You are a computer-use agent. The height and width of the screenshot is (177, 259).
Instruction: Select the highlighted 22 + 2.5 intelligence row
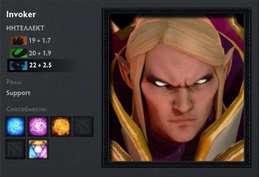coord(40,66)
